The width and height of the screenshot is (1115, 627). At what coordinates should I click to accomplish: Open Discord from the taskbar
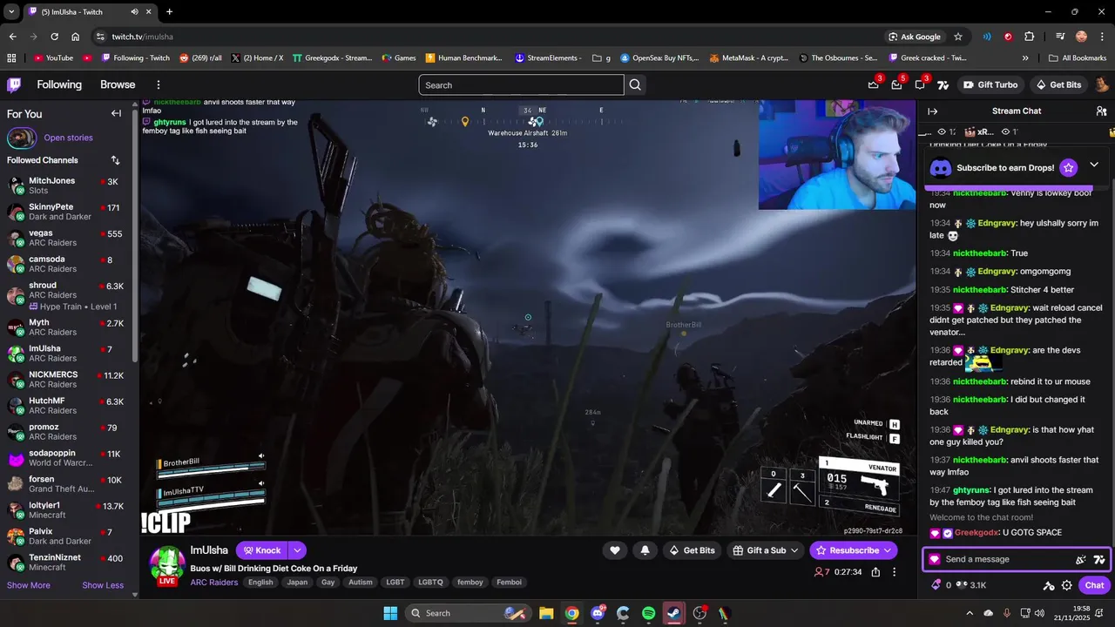[598, 613]
